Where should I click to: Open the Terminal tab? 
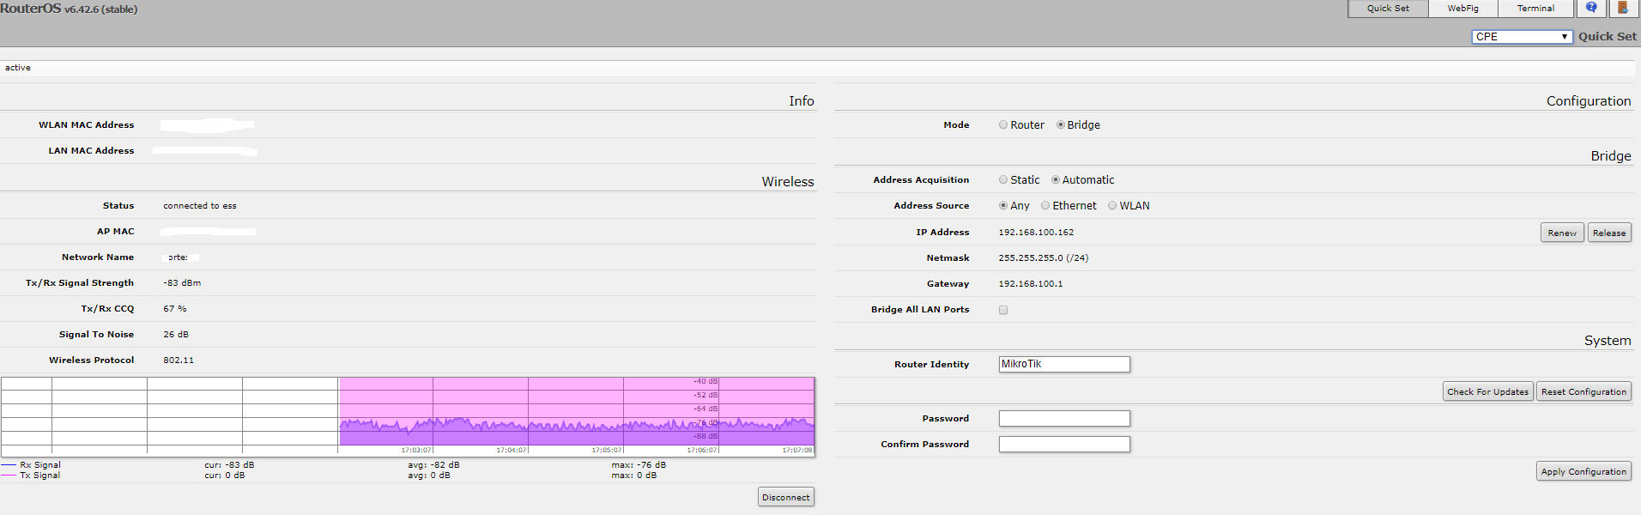(x=1535, y=9)
